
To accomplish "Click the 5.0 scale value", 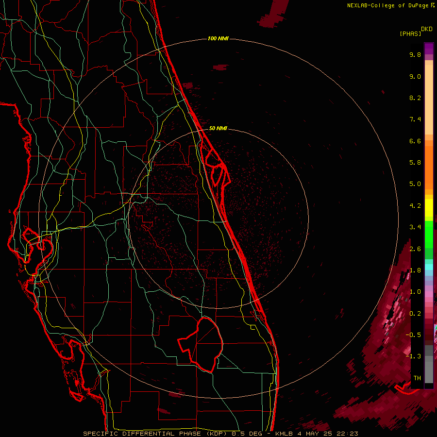I will coord(415,184).
